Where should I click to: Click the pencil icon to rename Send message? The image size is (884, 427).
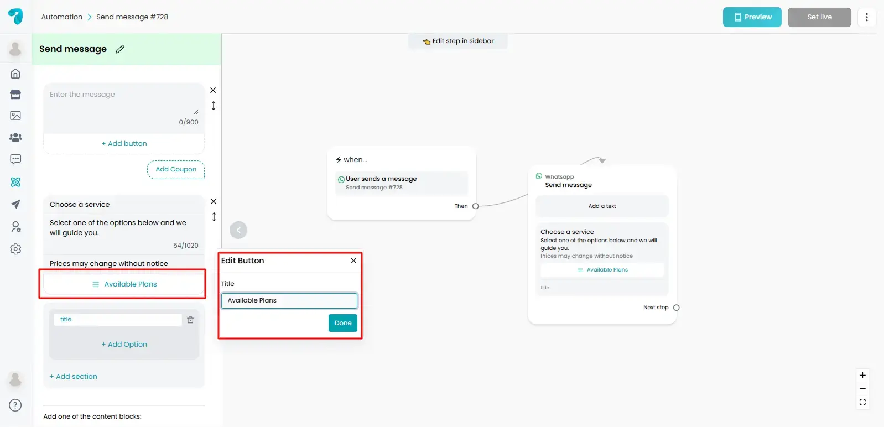point(120,49)
